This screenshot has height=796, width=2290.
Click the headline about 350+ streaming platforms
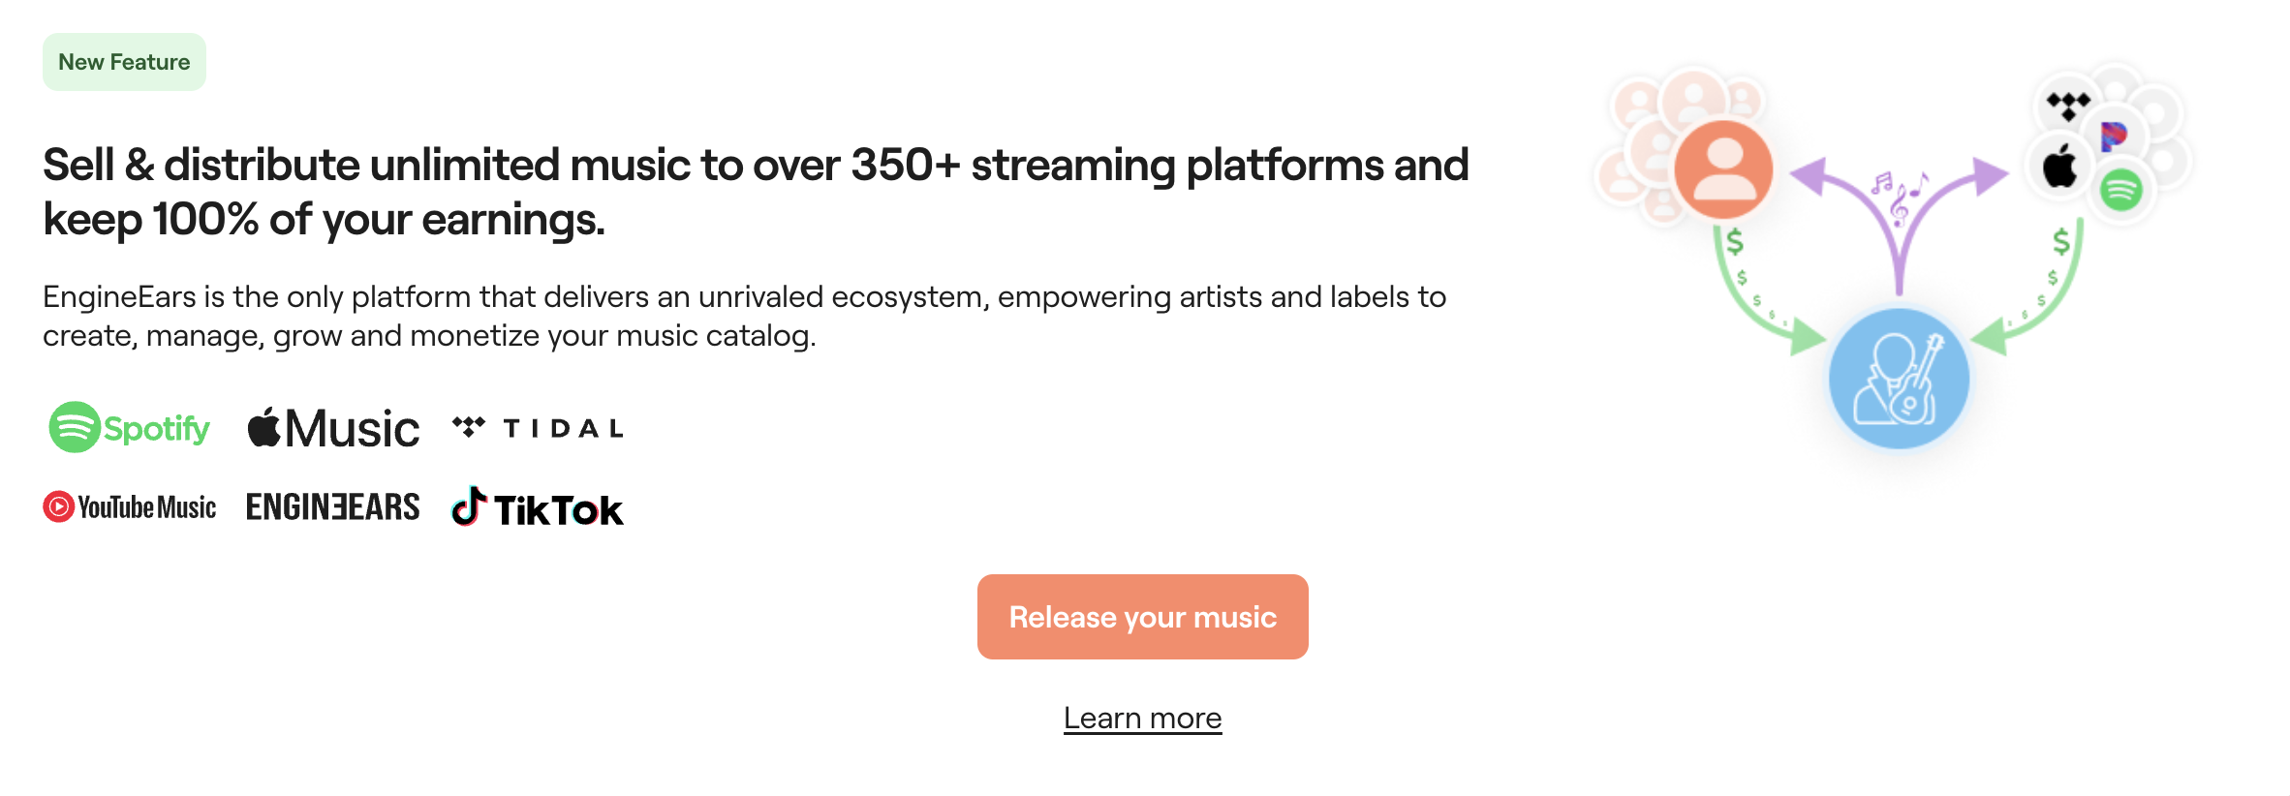click(x=756, y=192)
